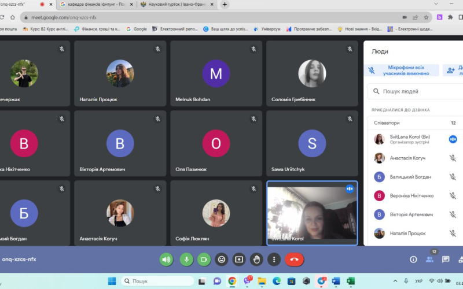This screenshot has height=289, width=463.
Task: Click the muted mic icon beside Вікторія Артемович
Action: pyautogui.click(x=453, y=214)
